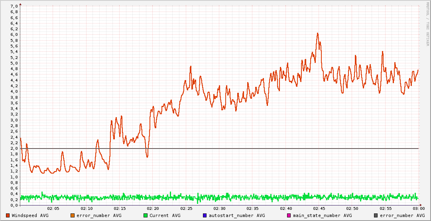
Task: Click the 7,0 value on the y-axis
Action: click(x=14, y=6)
